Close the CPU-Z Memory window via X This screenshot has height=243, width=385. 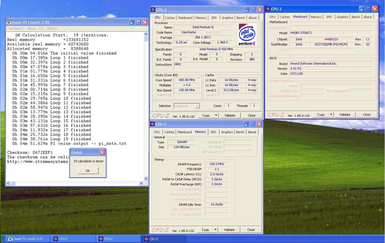pyautogui.click(x=259, y=124)
